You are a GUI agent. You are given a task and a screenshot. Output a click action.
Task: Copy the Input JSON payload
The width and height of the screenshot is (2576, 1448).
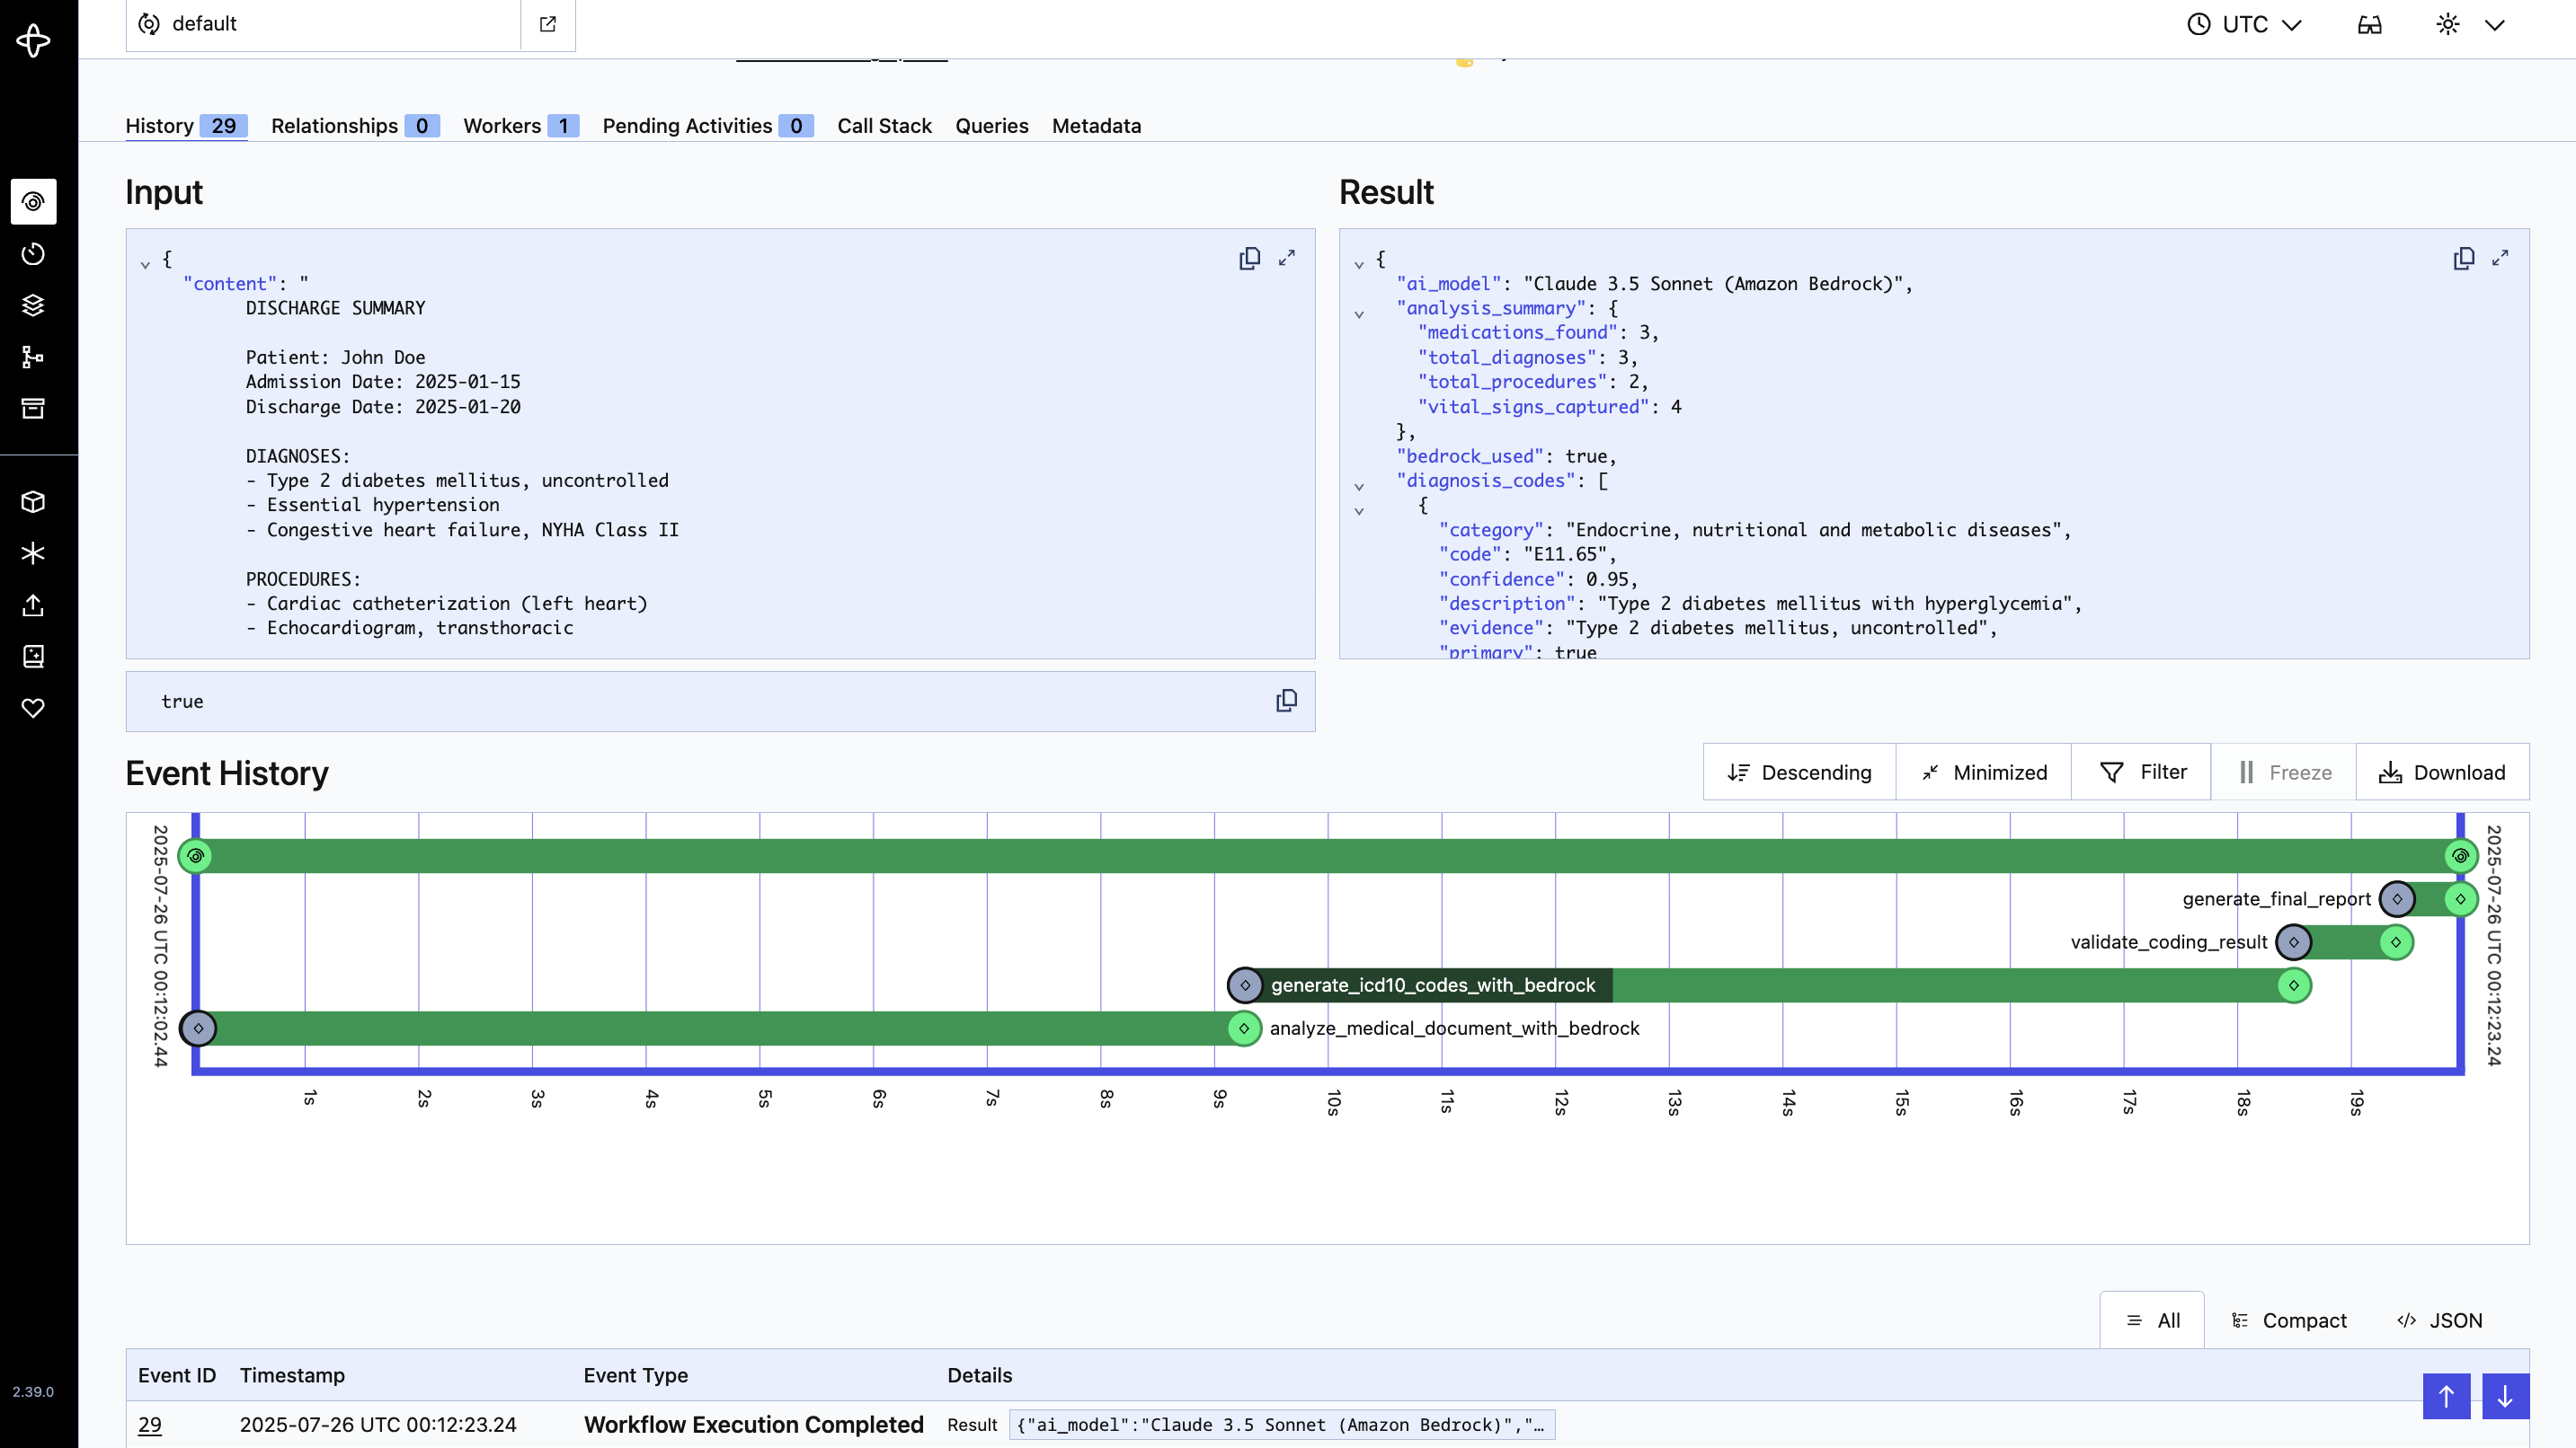(1249, 259)
